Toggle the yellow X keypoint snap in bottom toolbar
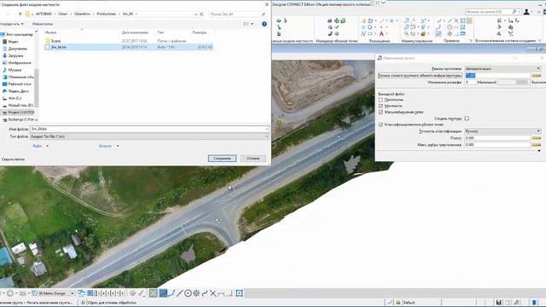Image resolution: width=546 pixels, height=307 pixels. [154, 293]
